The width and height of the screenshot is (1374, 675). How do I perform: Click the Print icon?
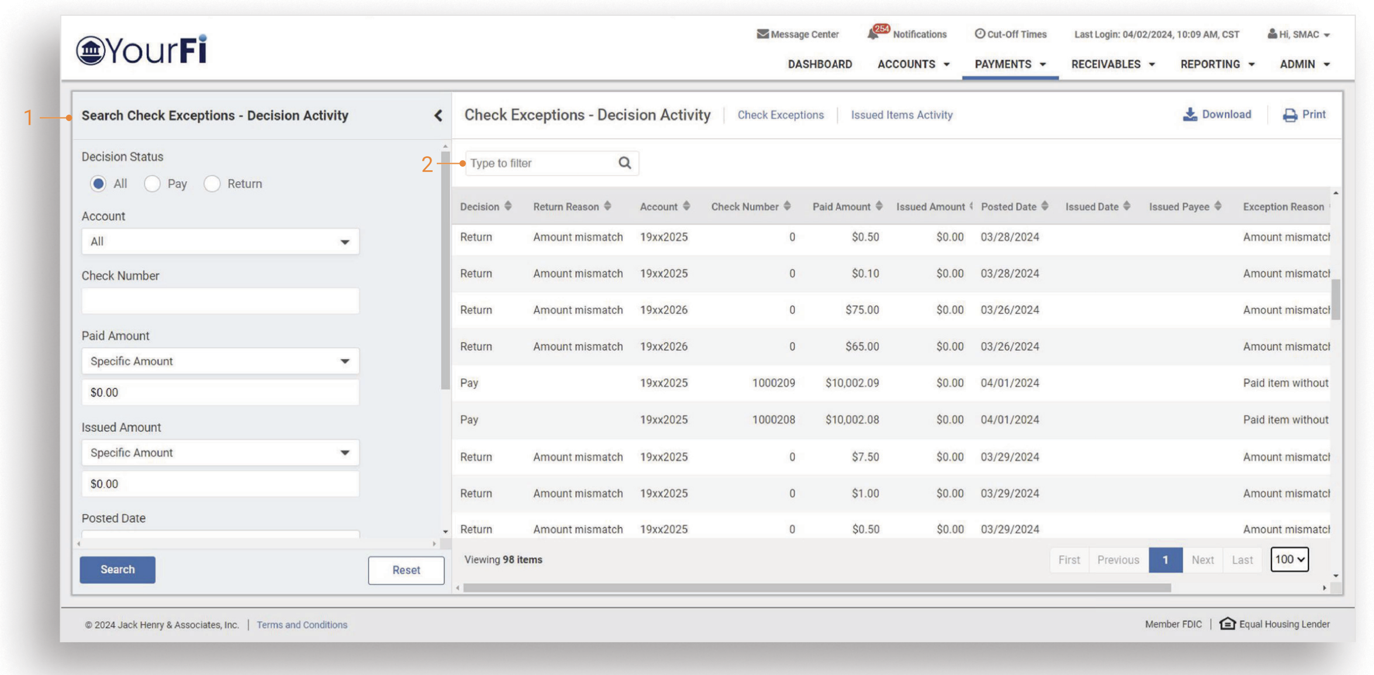(x=1290, y=115)
